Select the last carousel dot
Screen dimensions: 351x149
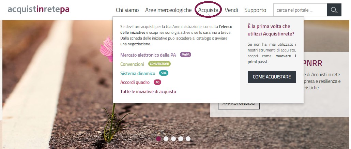pyautogui.click(x=188, y=139)
